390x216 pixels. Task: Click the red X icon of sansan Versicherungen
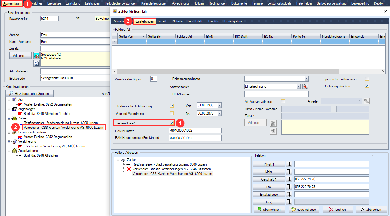pos(129,169)
